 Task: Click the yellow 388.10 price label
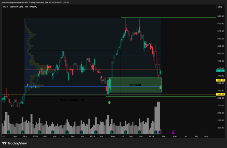click(220, 80)
